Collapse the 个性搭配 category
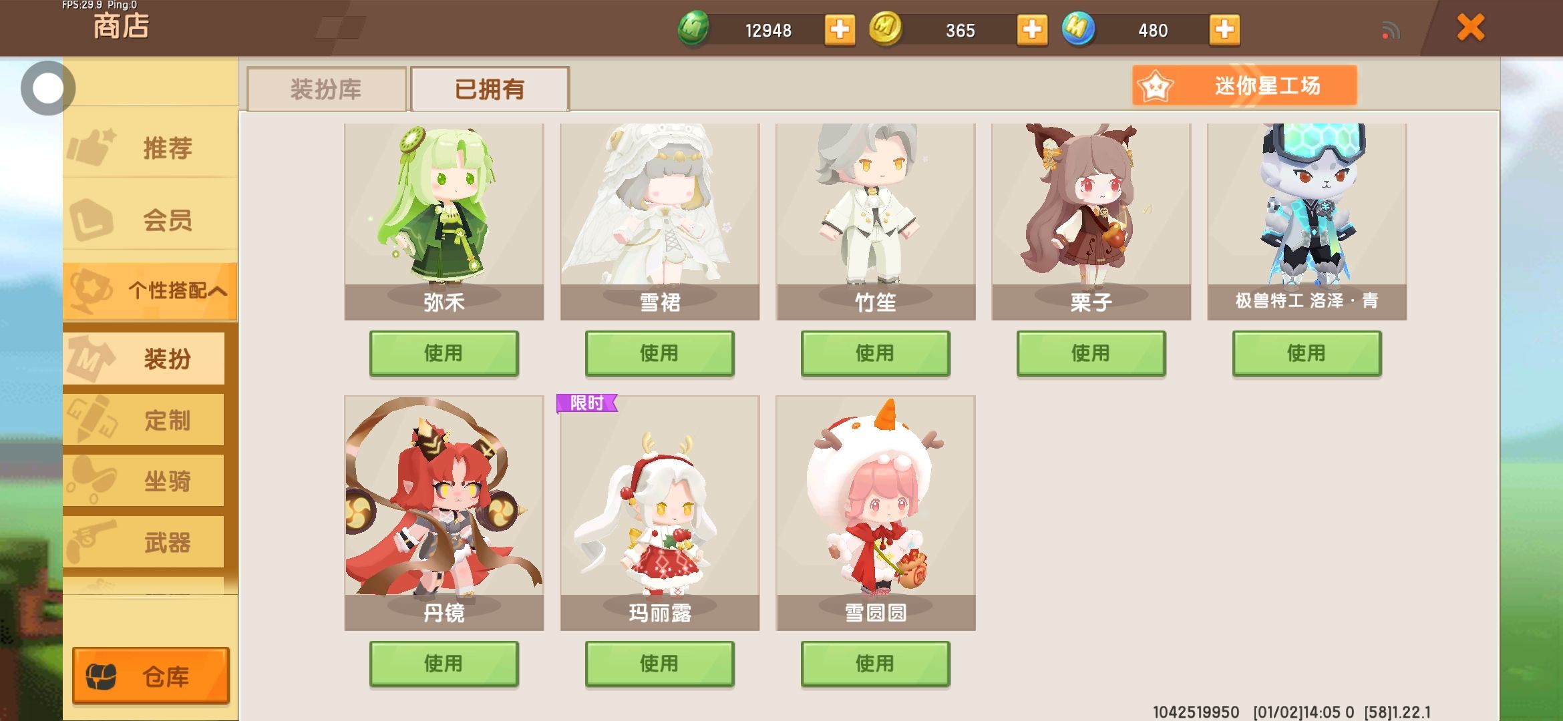Viewport: 1563px width, 721px height. click(150, 290)
